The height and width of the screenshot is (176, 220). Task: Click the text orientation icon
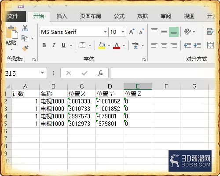tap(187, 32)
